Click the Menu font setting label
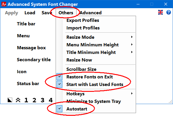 (x=23, y=36)
